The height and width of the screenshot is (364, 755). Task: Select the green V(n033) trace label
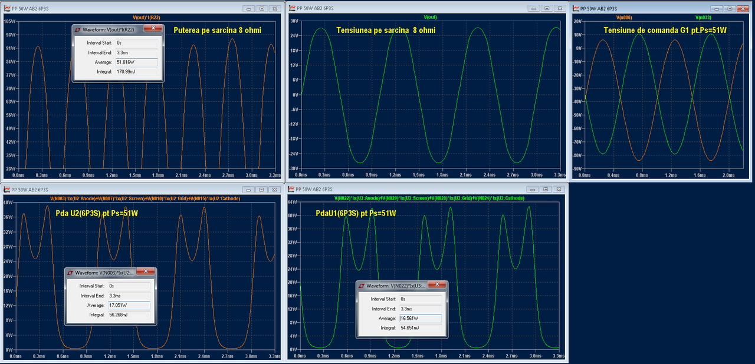click(704, 17)
